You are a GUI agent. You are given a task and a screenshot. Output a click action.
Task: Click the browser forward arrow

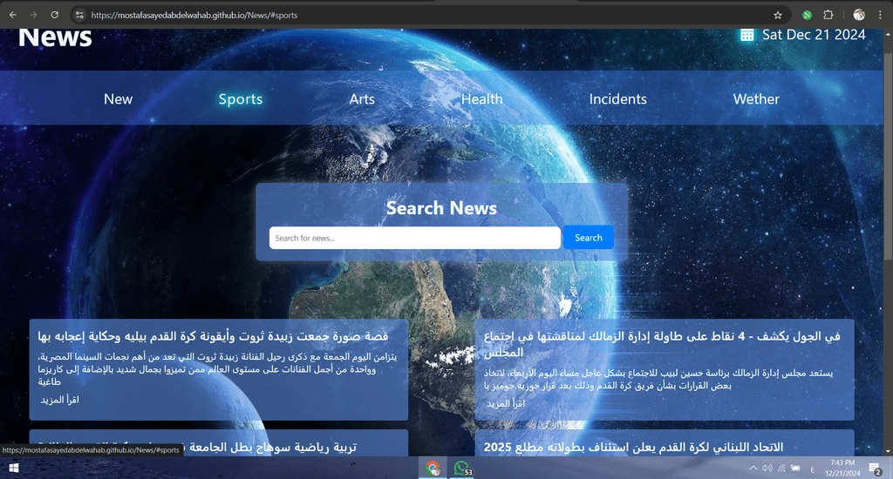pos(34,15)
